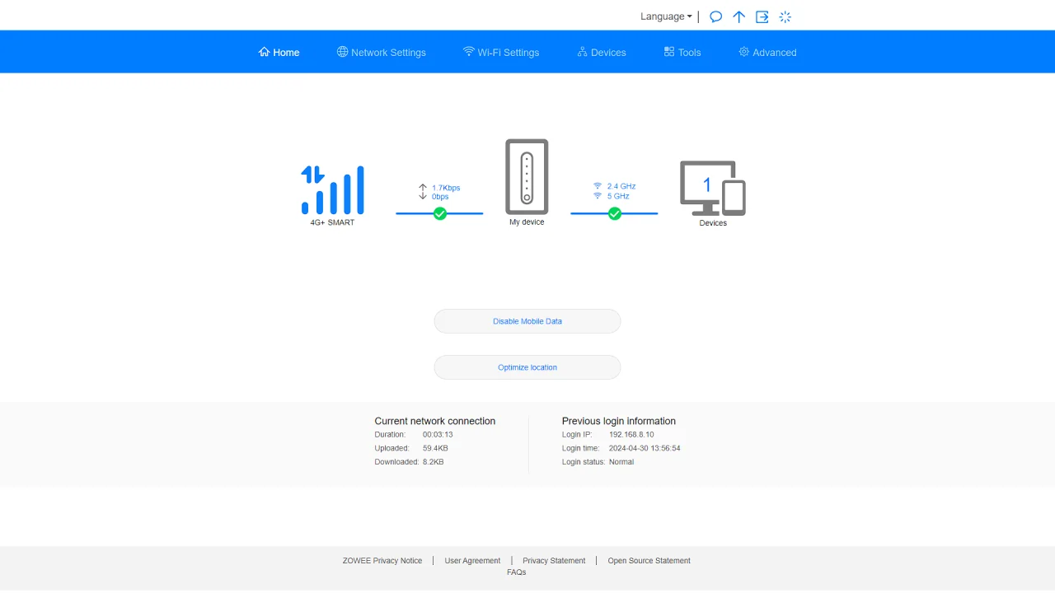Click the Previous login information heading

(x=619, y=421)
